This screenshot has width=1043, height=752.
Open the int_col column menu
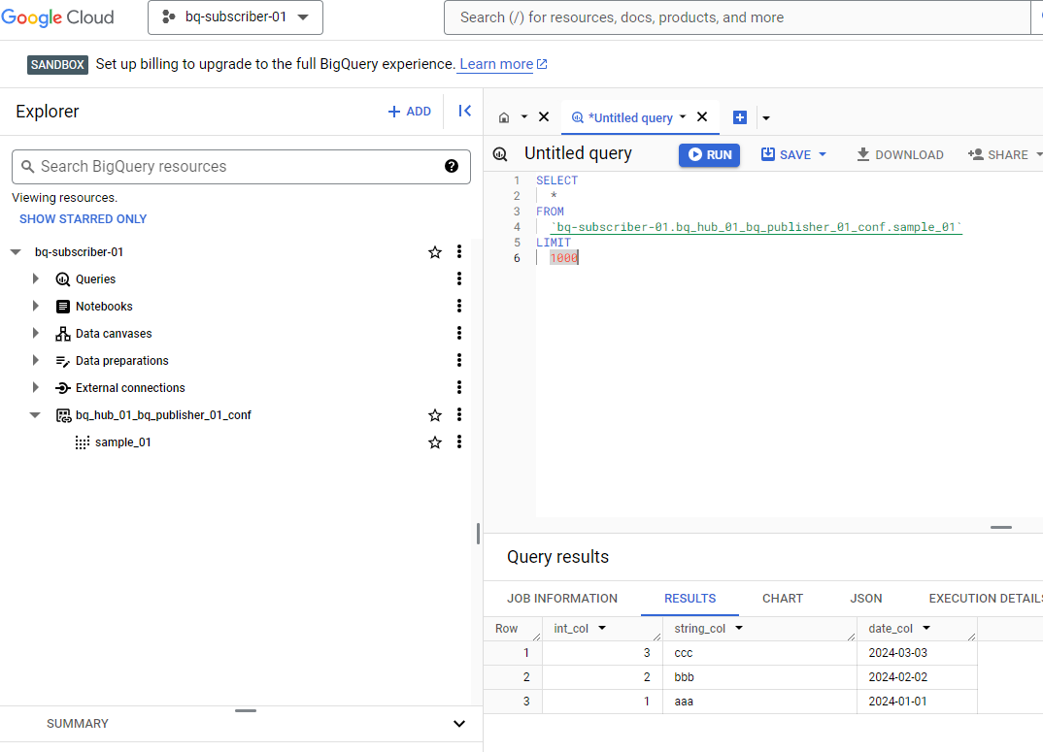click(602, 629)
